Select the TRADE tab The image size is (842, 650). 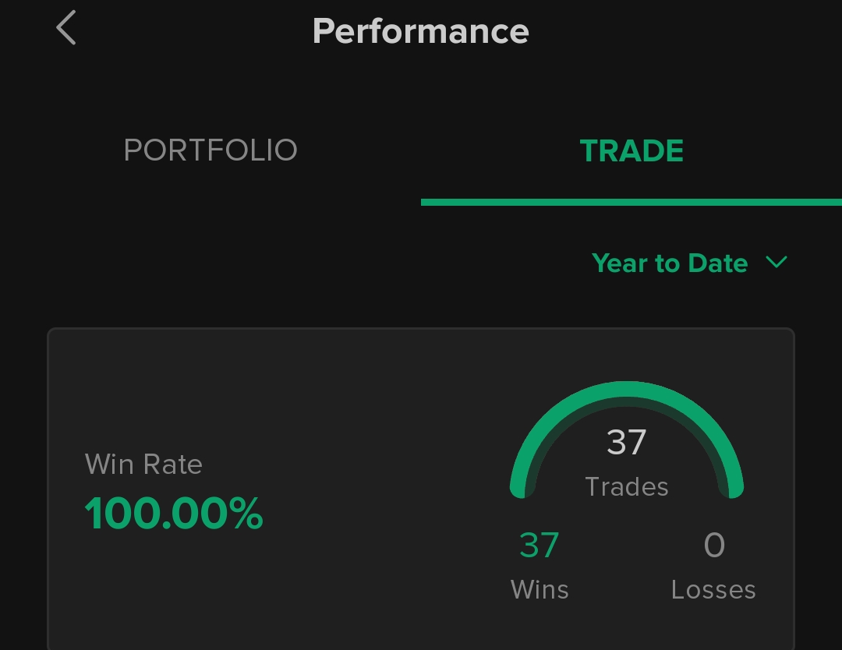631,150
